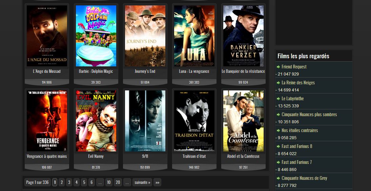Click title Le Banquier de la résistance
The width and height of the screenshot is (371, 191).
pos(243,71)
